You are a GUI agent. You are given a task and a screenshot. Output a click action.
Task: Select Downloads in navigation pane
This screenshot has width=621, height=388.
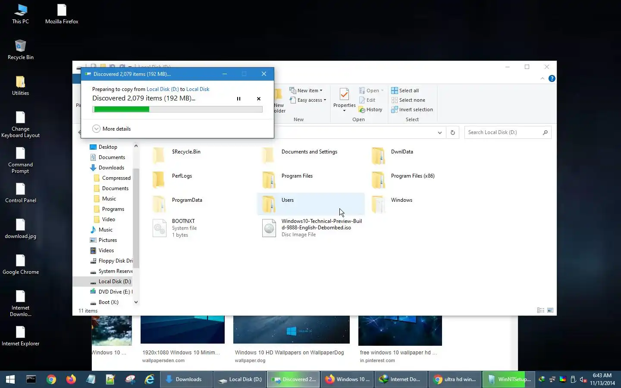click(x=107, y=168)
